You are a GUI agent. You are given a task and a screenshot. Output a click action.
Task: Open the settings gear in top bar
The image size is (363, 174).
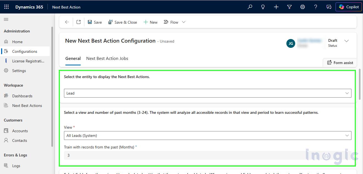[302, 7]
